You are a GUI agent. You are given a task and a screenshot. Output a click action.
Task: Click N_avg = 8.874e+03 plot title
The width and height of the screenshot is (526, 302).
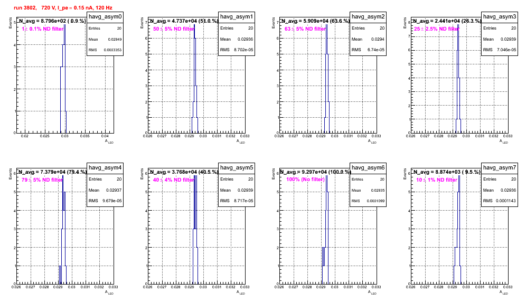click(x=447, y=172)
